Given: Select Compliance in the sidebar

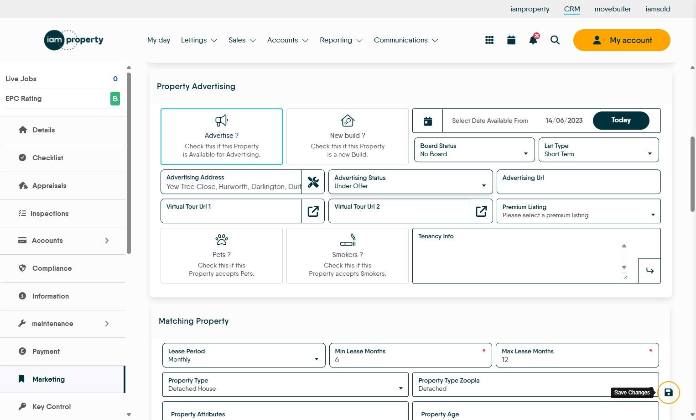Looking at the screenshot, I should 52,268.
